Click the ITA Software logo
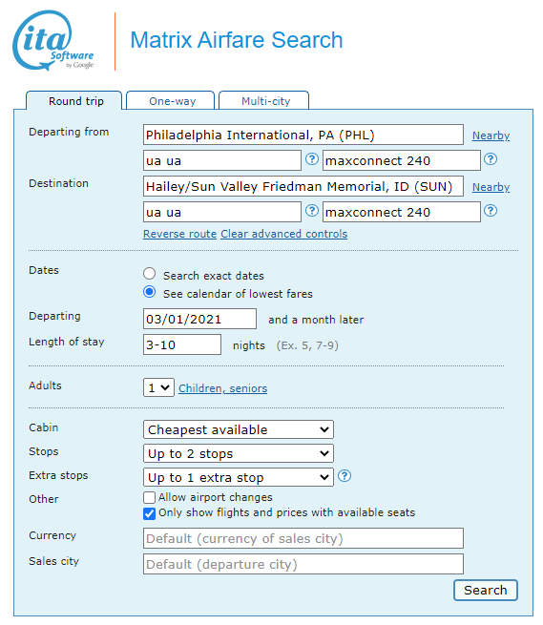This screenshot has width=543, height=625. pyautogui.click(x=53, y=41)
